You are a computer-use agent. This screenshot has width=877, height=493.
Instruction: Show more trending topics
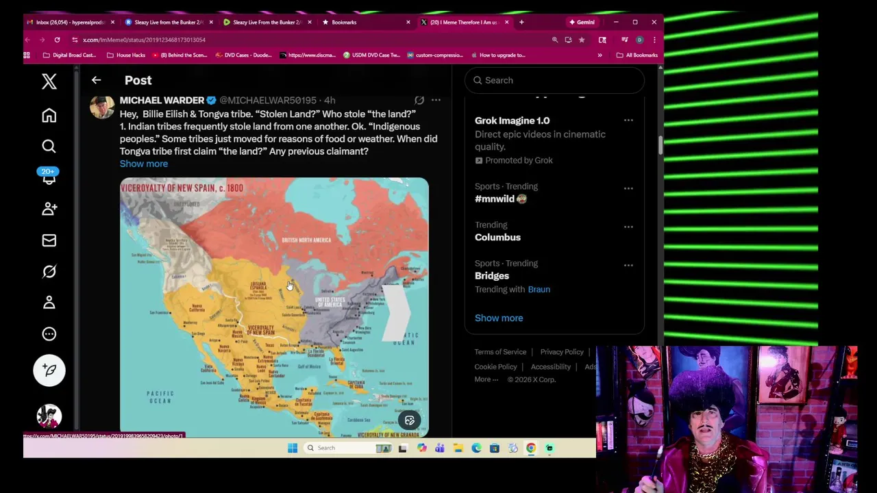pyautogui.click(x=499, y=318)
